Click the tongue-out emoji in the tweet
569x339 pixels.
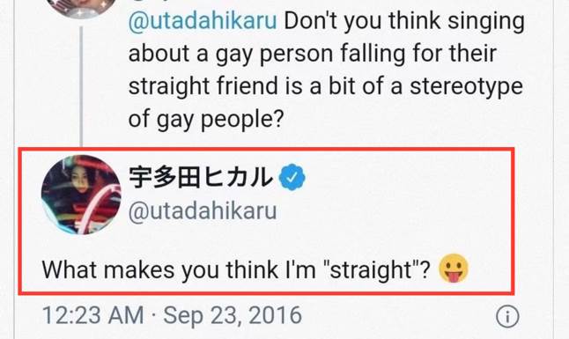click(x=454, y=269)
